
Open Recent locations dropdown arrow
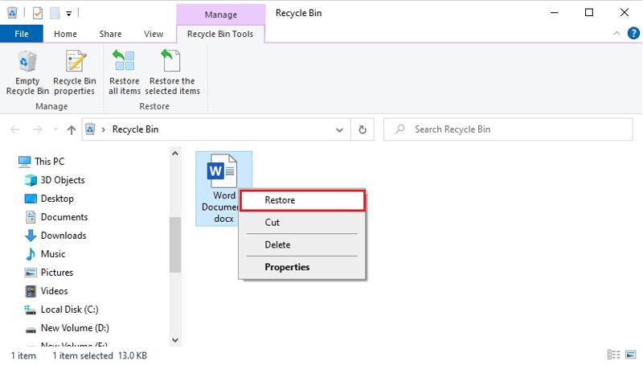(x=55, y=129)
